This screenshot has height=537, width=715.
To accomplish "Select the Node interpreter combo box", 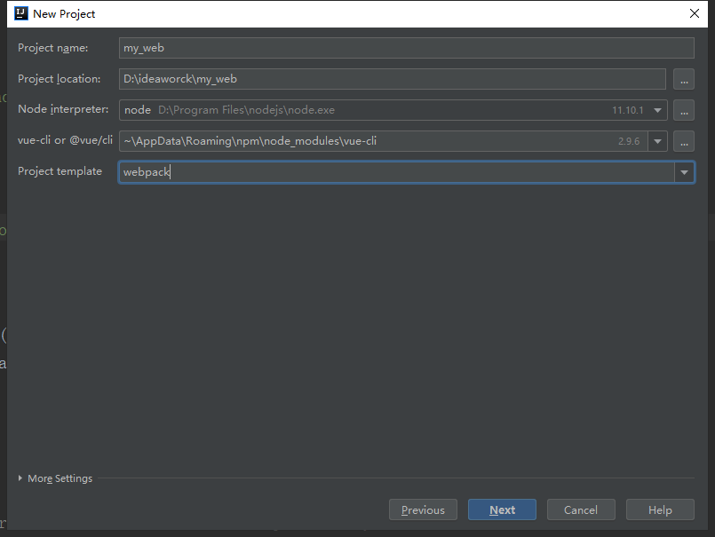I will pyautogui.click(x=393, y=110).
